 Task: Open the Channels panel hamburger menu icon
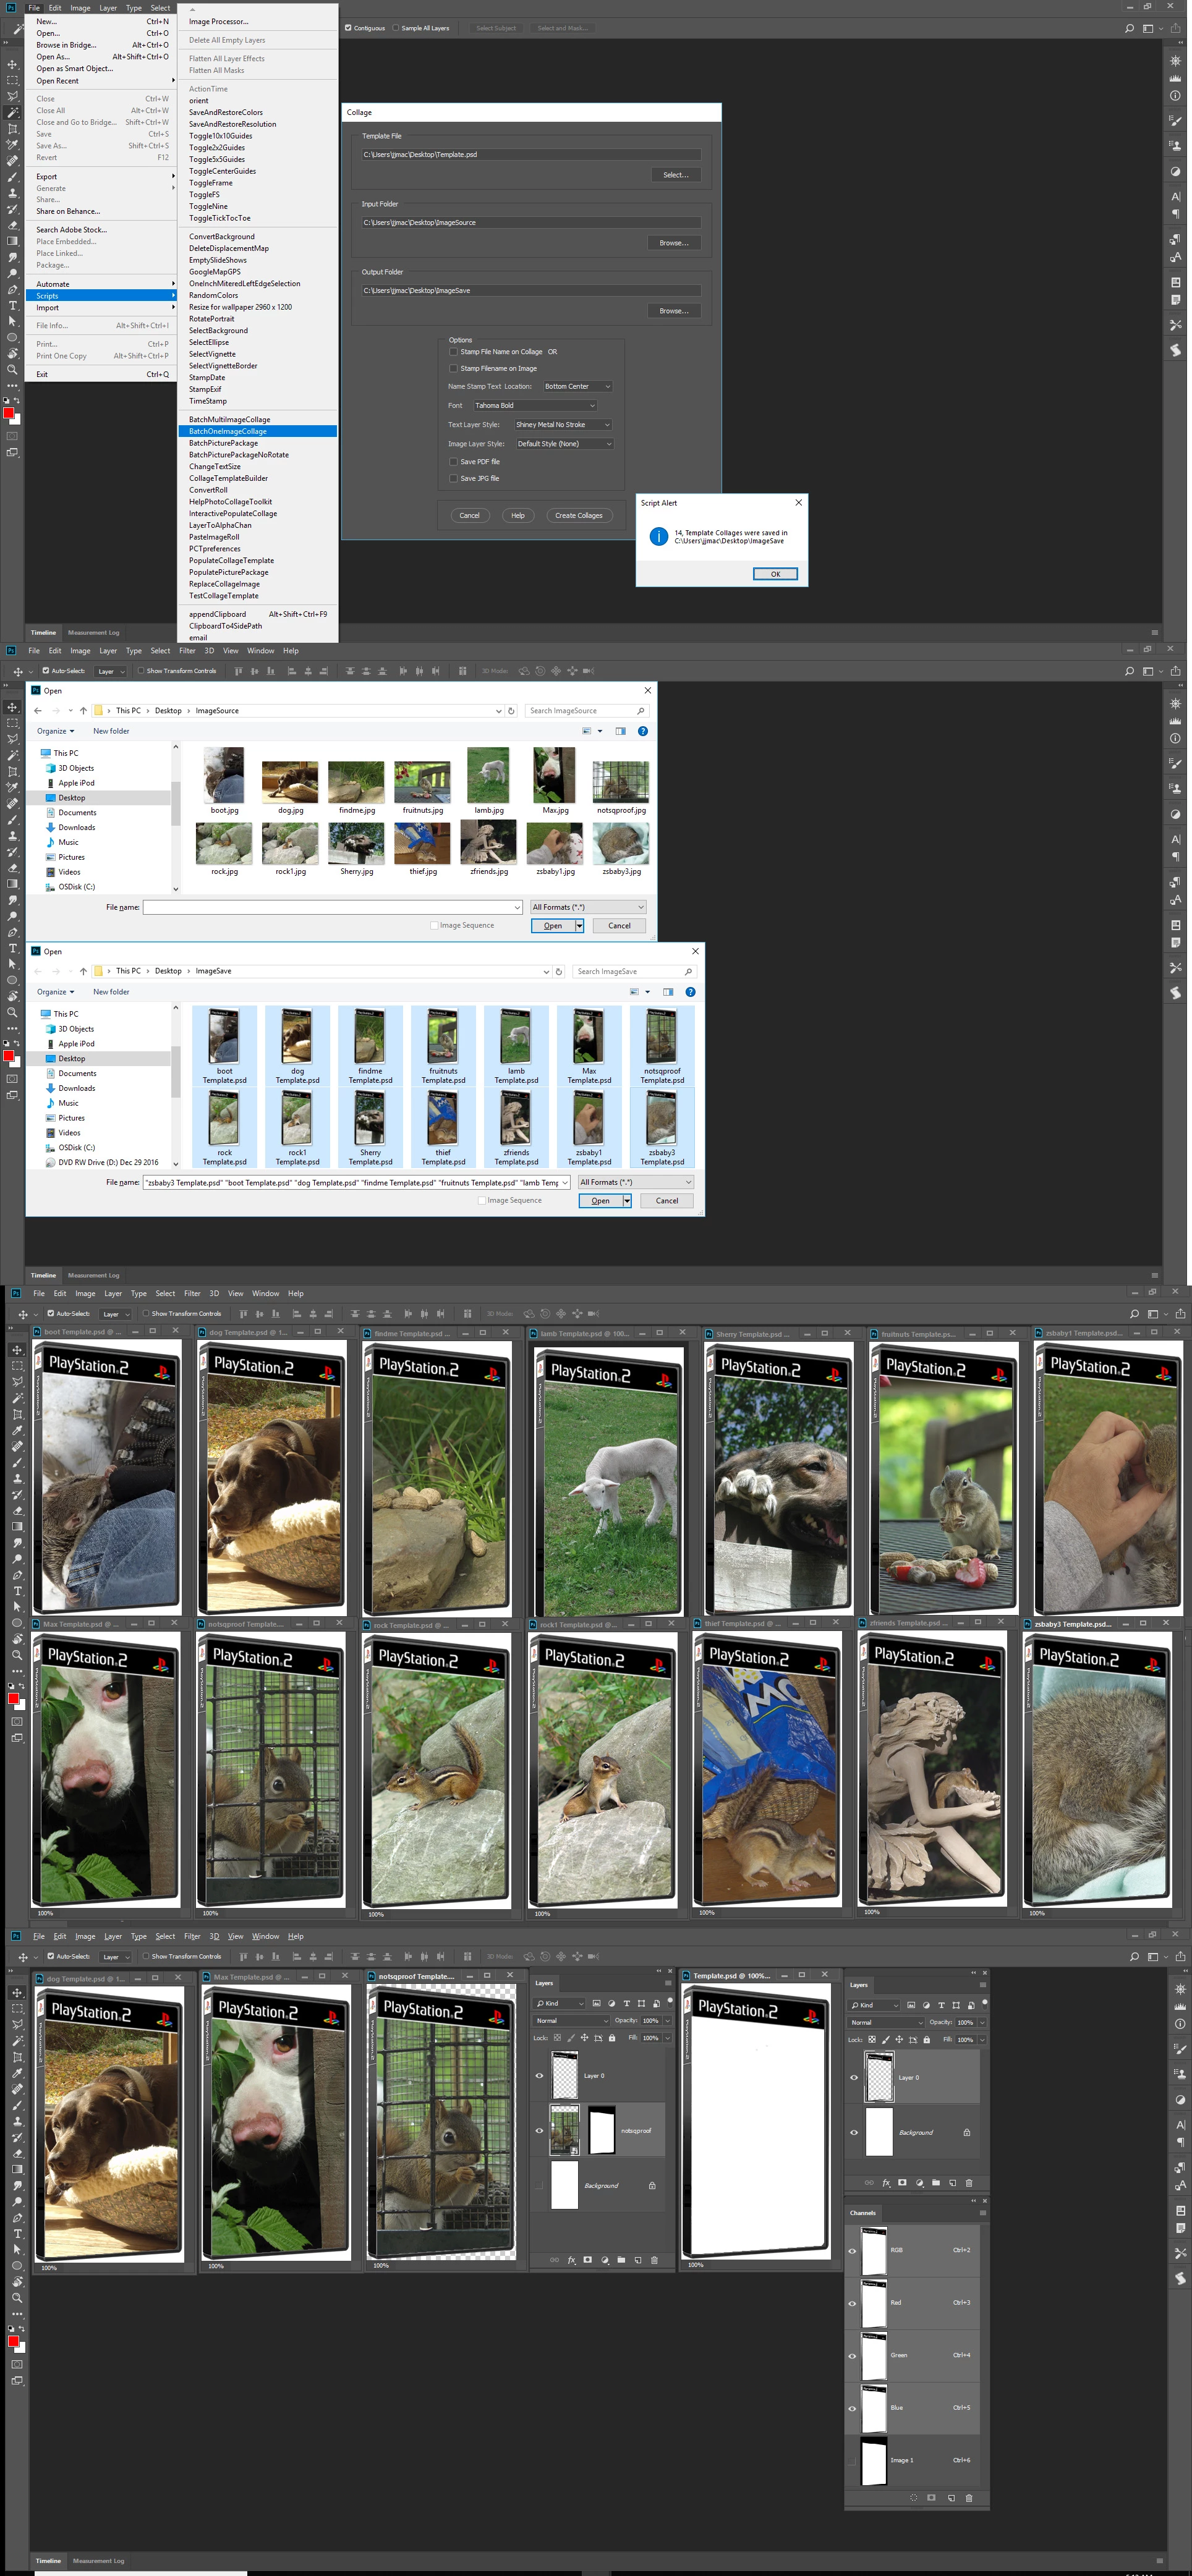(982, 2212)
